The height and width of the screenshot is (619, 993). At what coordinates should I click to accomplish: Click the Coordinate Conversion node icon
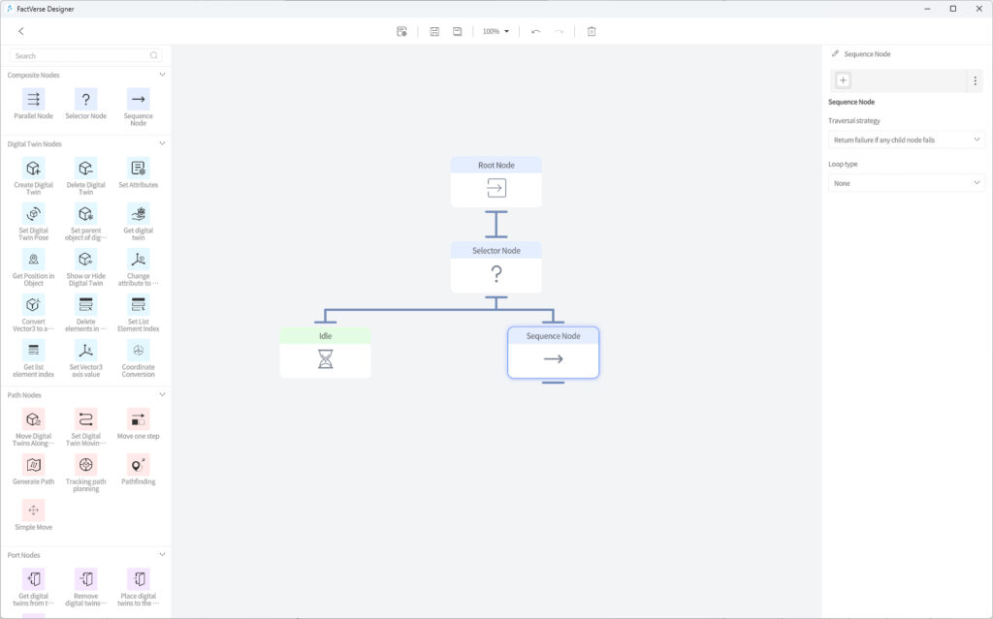pos(138,351)
